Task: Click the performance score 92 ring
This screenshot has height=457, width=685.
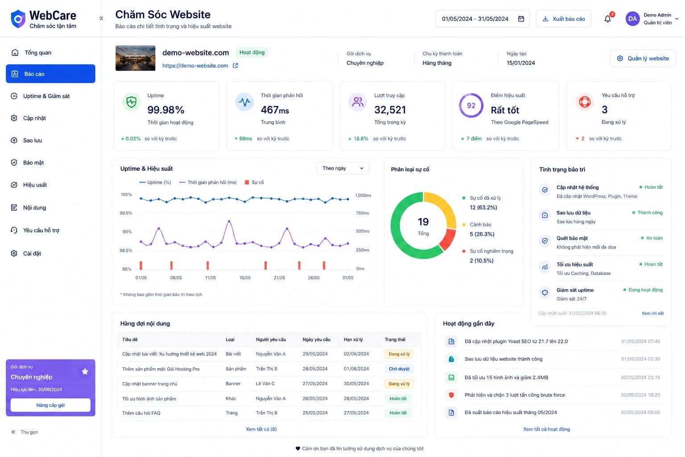Action: click(471, 105)
